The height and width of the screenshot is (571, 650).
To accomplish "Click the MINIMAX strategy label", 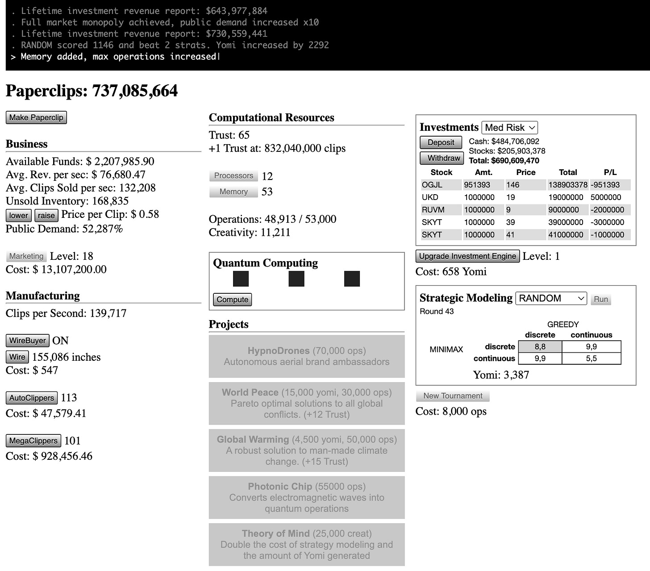I will click(446, 350).
